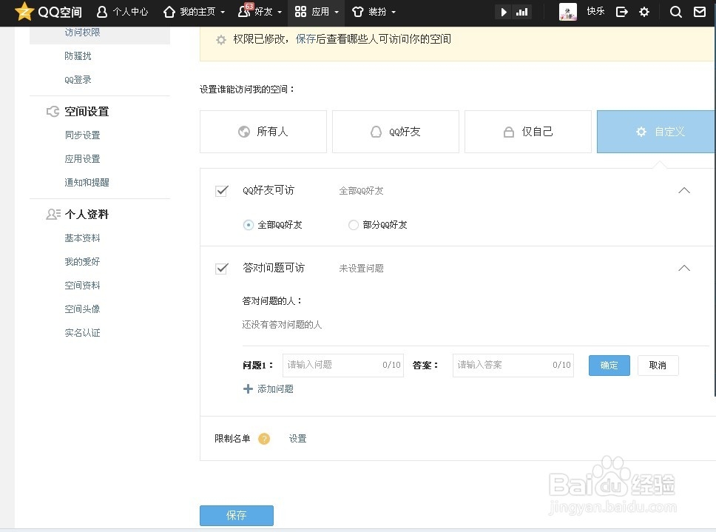Open the music equalizer bars icon
This screenshot has height=532, width=716.
click(521, 12)
